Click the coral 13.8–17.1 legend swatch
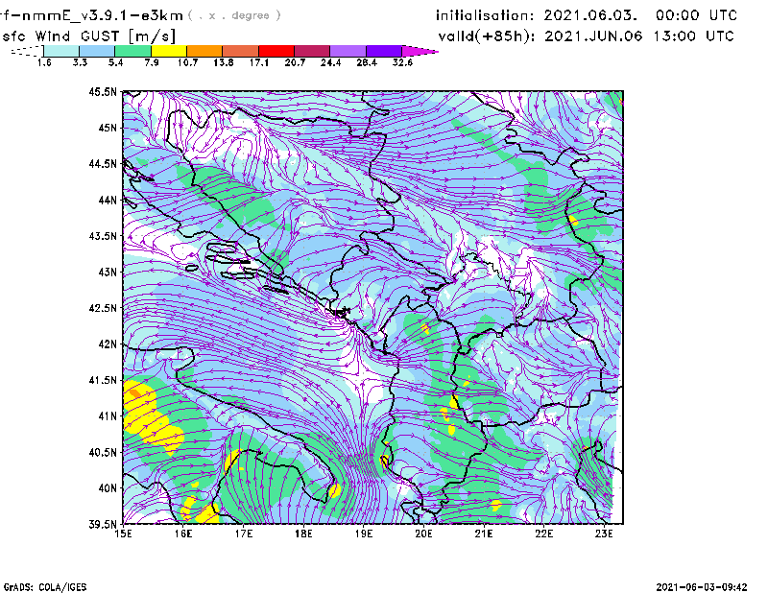This screenshot has width=768, height=593. 241,51
